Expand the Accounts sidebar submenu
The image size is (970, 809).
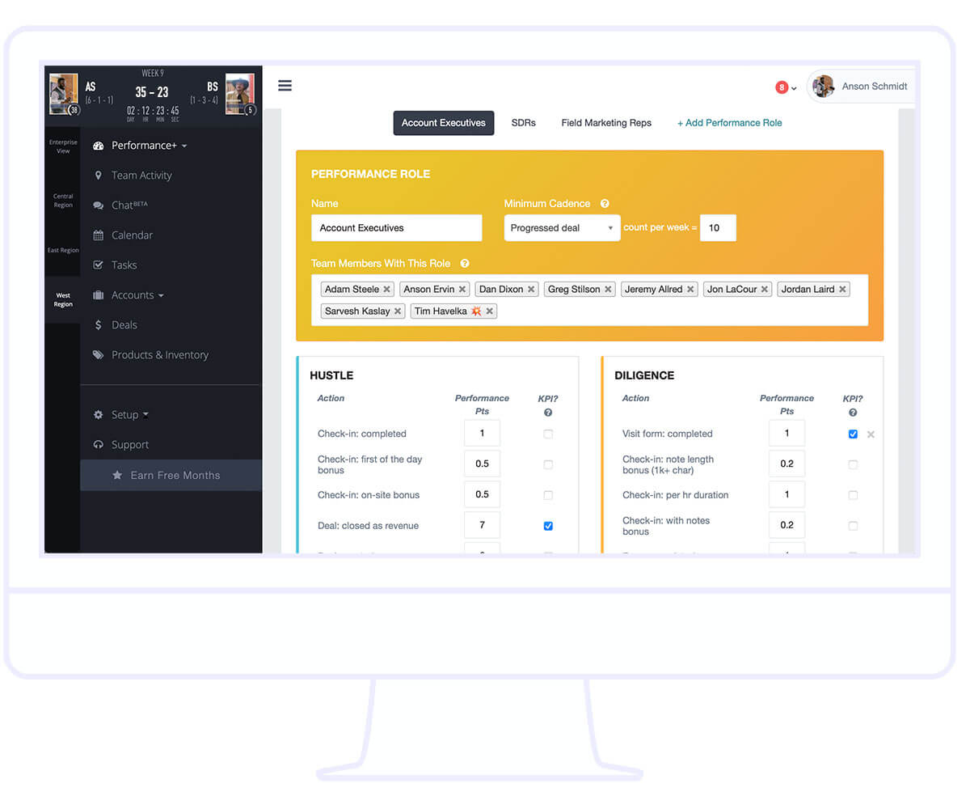coord(161,296)
